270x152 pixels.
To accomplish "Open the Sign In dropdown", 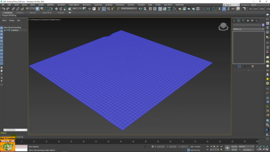I will (x=231, y=5).
